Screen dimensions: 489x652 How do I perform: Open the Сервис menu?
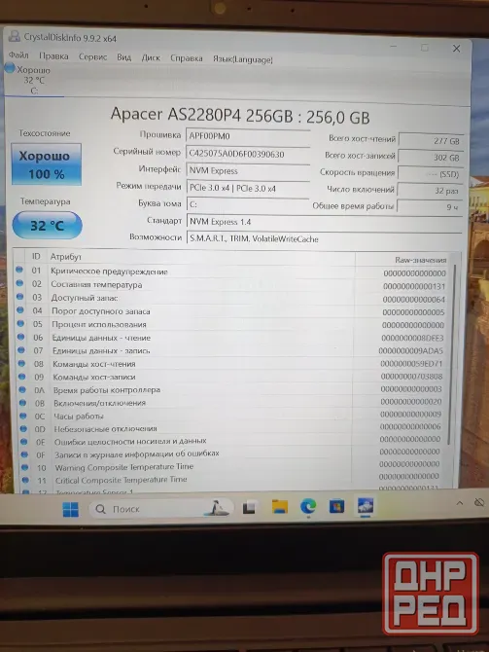(92, 56)
